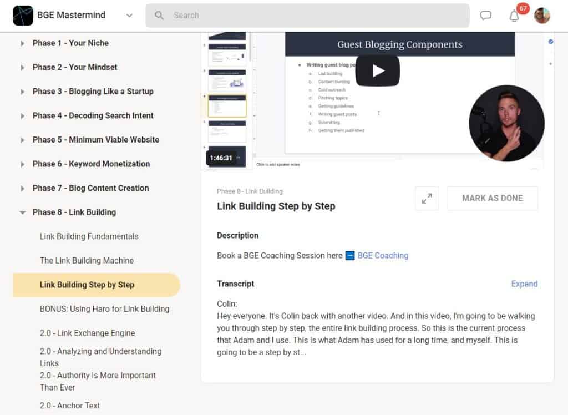Expand Phase 4 - Decoding Search Intent arrow
568x415 pixels.
click(22, 116)
